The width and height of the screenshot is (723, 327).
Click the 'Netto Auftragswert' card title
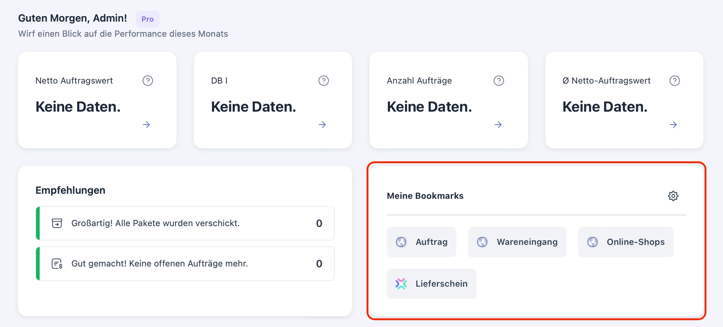point(74,81)
